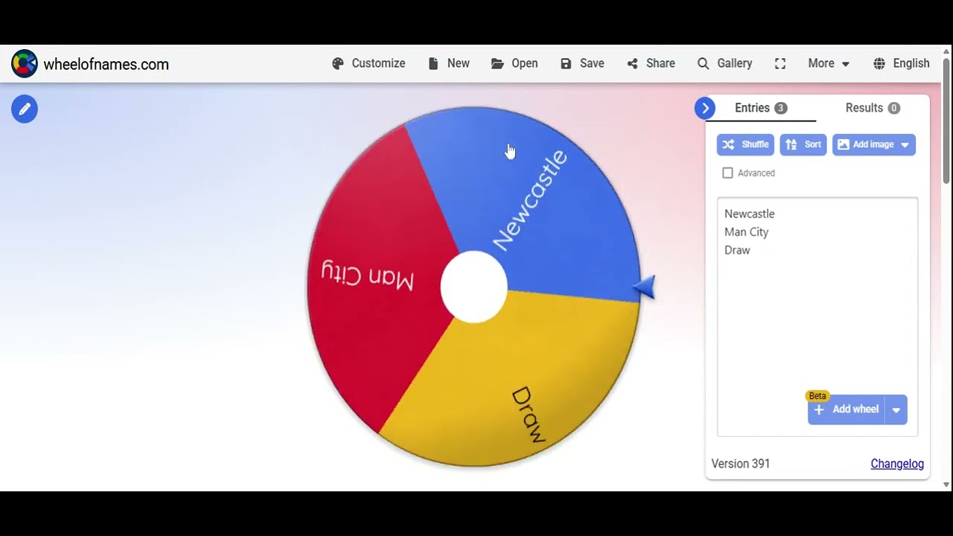Switch to the Entries tab

[761, 108]
